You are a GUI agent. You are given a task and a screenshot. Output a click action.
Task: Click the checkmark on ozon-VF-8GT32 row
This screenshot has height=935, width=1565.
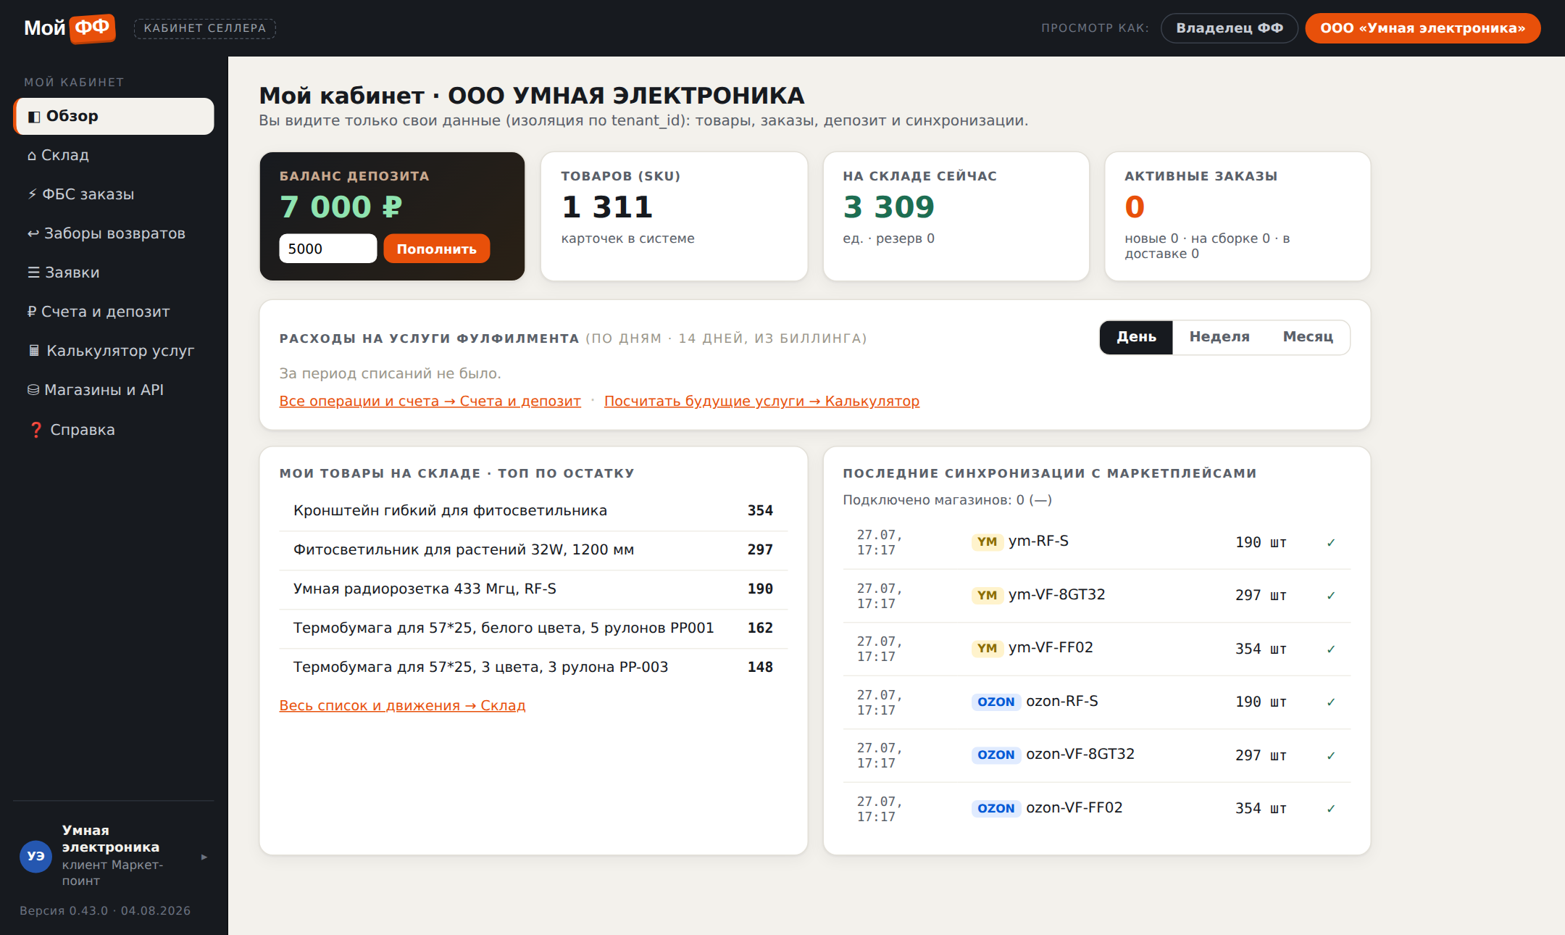pyautogui.click(x=1331, y=756)
